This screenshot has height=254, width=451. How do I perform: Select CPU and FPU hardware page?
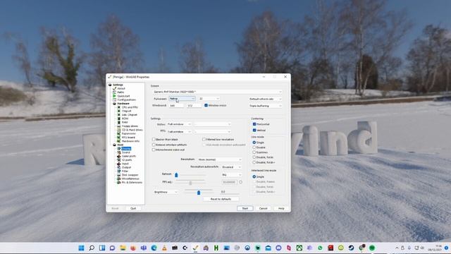point(130,107)
